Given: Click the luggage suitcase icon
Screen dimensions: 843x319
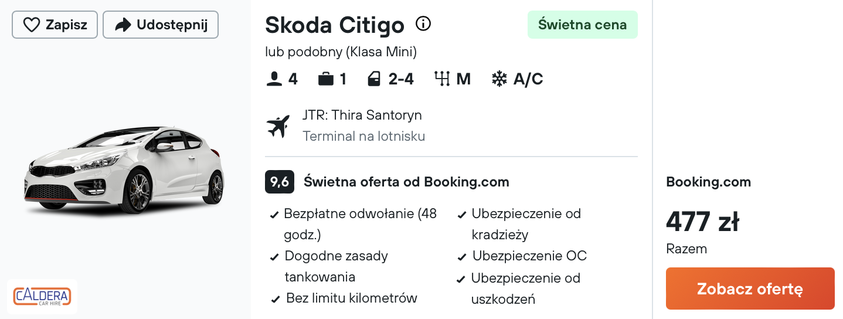Looking at the screenshot, I should [326, 79].
